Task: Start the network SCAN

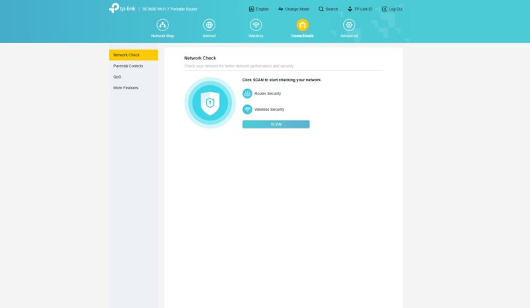Action: tap(276, 124)
